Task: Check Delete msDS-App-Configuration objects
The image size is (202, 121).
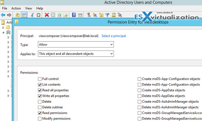Action: point(139,85)
